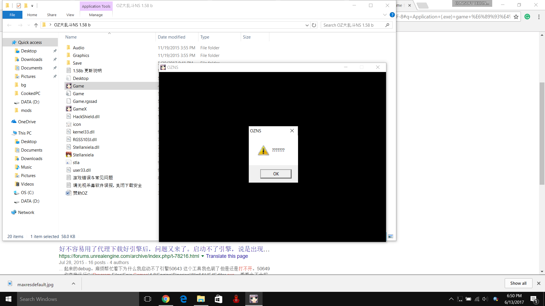The width and height of the screenshot is (545, 306).
Task: Open the Chrome three-dot menu
Action: [539, 17]
